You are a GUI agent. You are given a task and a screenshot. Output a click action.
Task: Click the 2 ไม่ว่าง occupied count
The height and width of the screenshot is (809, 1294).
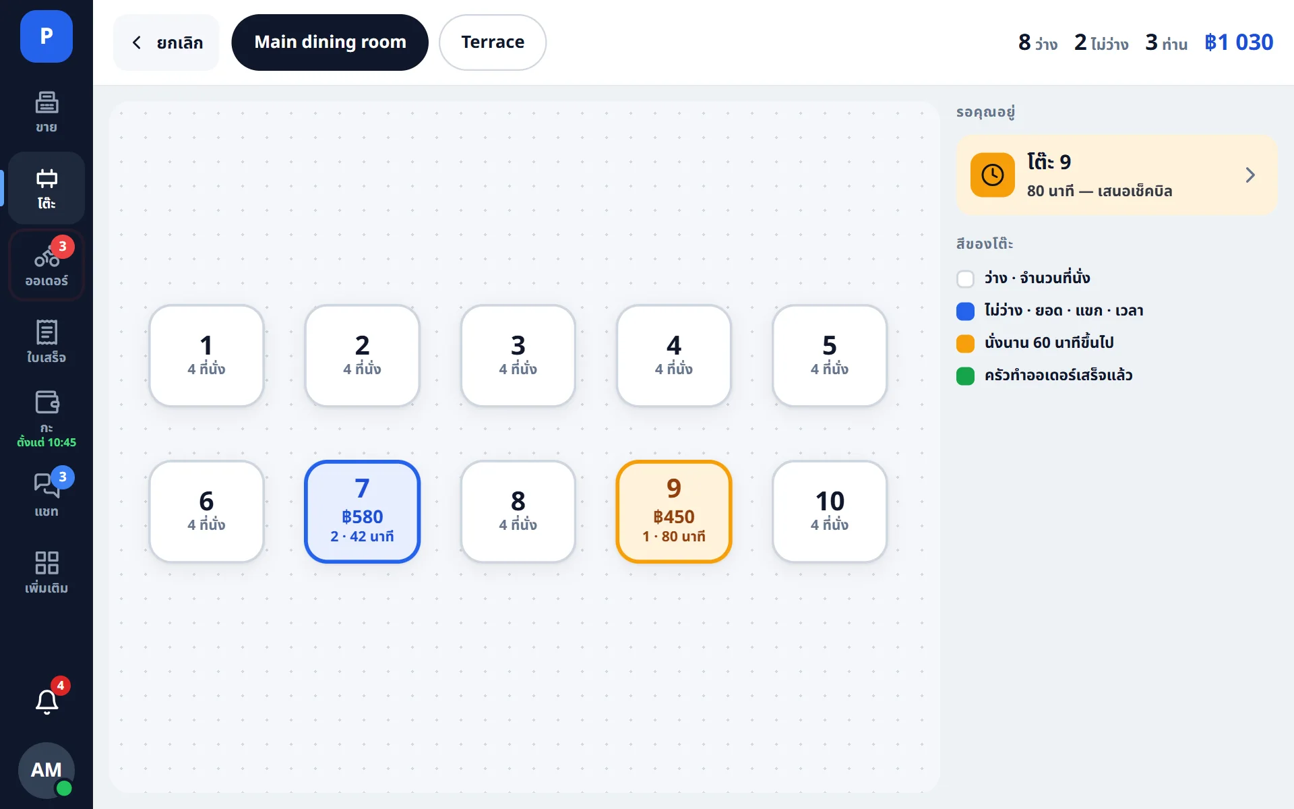click(x=1101, y=42)
